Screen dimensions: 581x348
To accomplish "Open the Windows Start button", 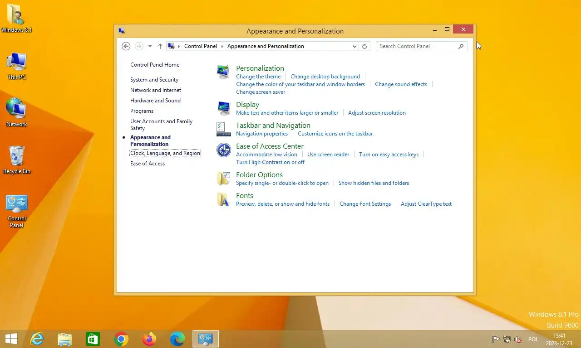I will pyautogui.click(x=11, y=339).
